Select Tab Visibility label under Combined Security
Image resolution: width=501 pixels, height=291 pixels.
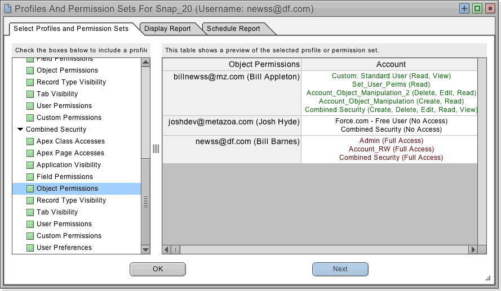coord(57,212)
